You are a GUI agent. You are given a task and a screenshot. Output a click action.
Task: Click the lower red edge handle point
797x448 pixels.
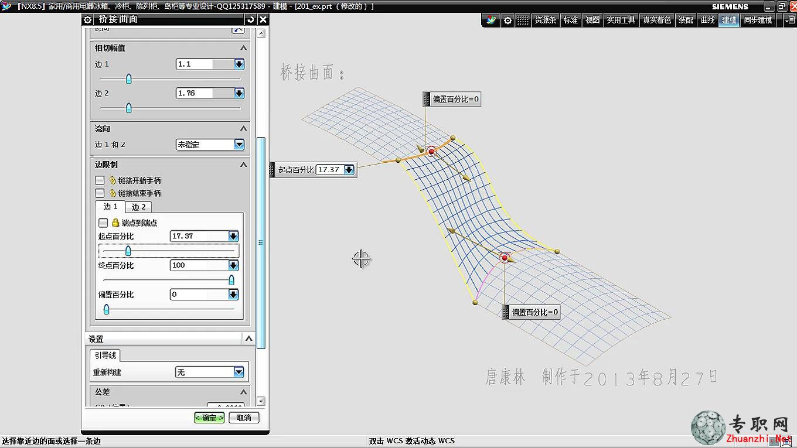pos(505,258)
